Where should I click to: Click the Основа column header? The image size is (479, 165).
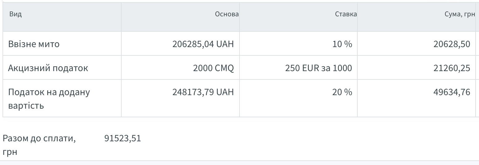(227, 14)
